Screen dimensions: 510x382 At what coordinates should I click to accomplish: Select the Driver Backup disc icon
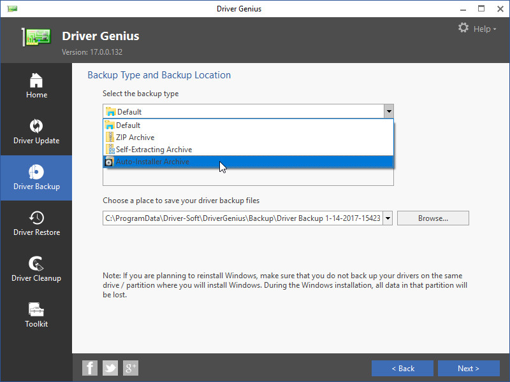(x=36, y=172)
